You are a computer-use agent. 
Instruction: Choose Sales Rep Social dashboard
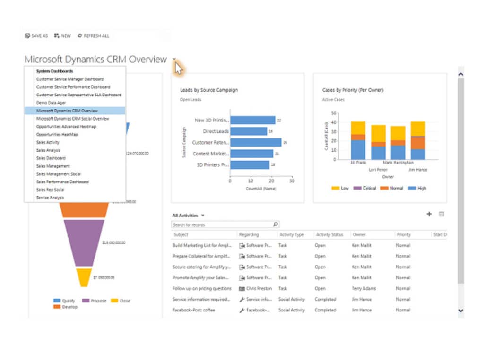pyautogui.click(x=50, y=190)
